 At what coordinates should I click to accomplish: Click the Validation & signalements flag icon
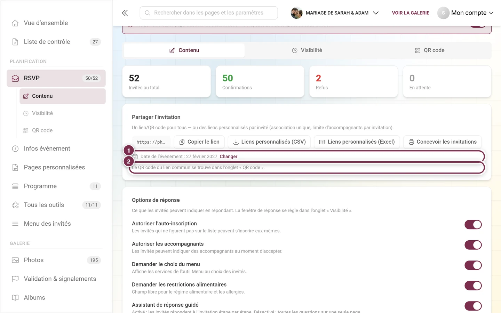pos(15,279)
